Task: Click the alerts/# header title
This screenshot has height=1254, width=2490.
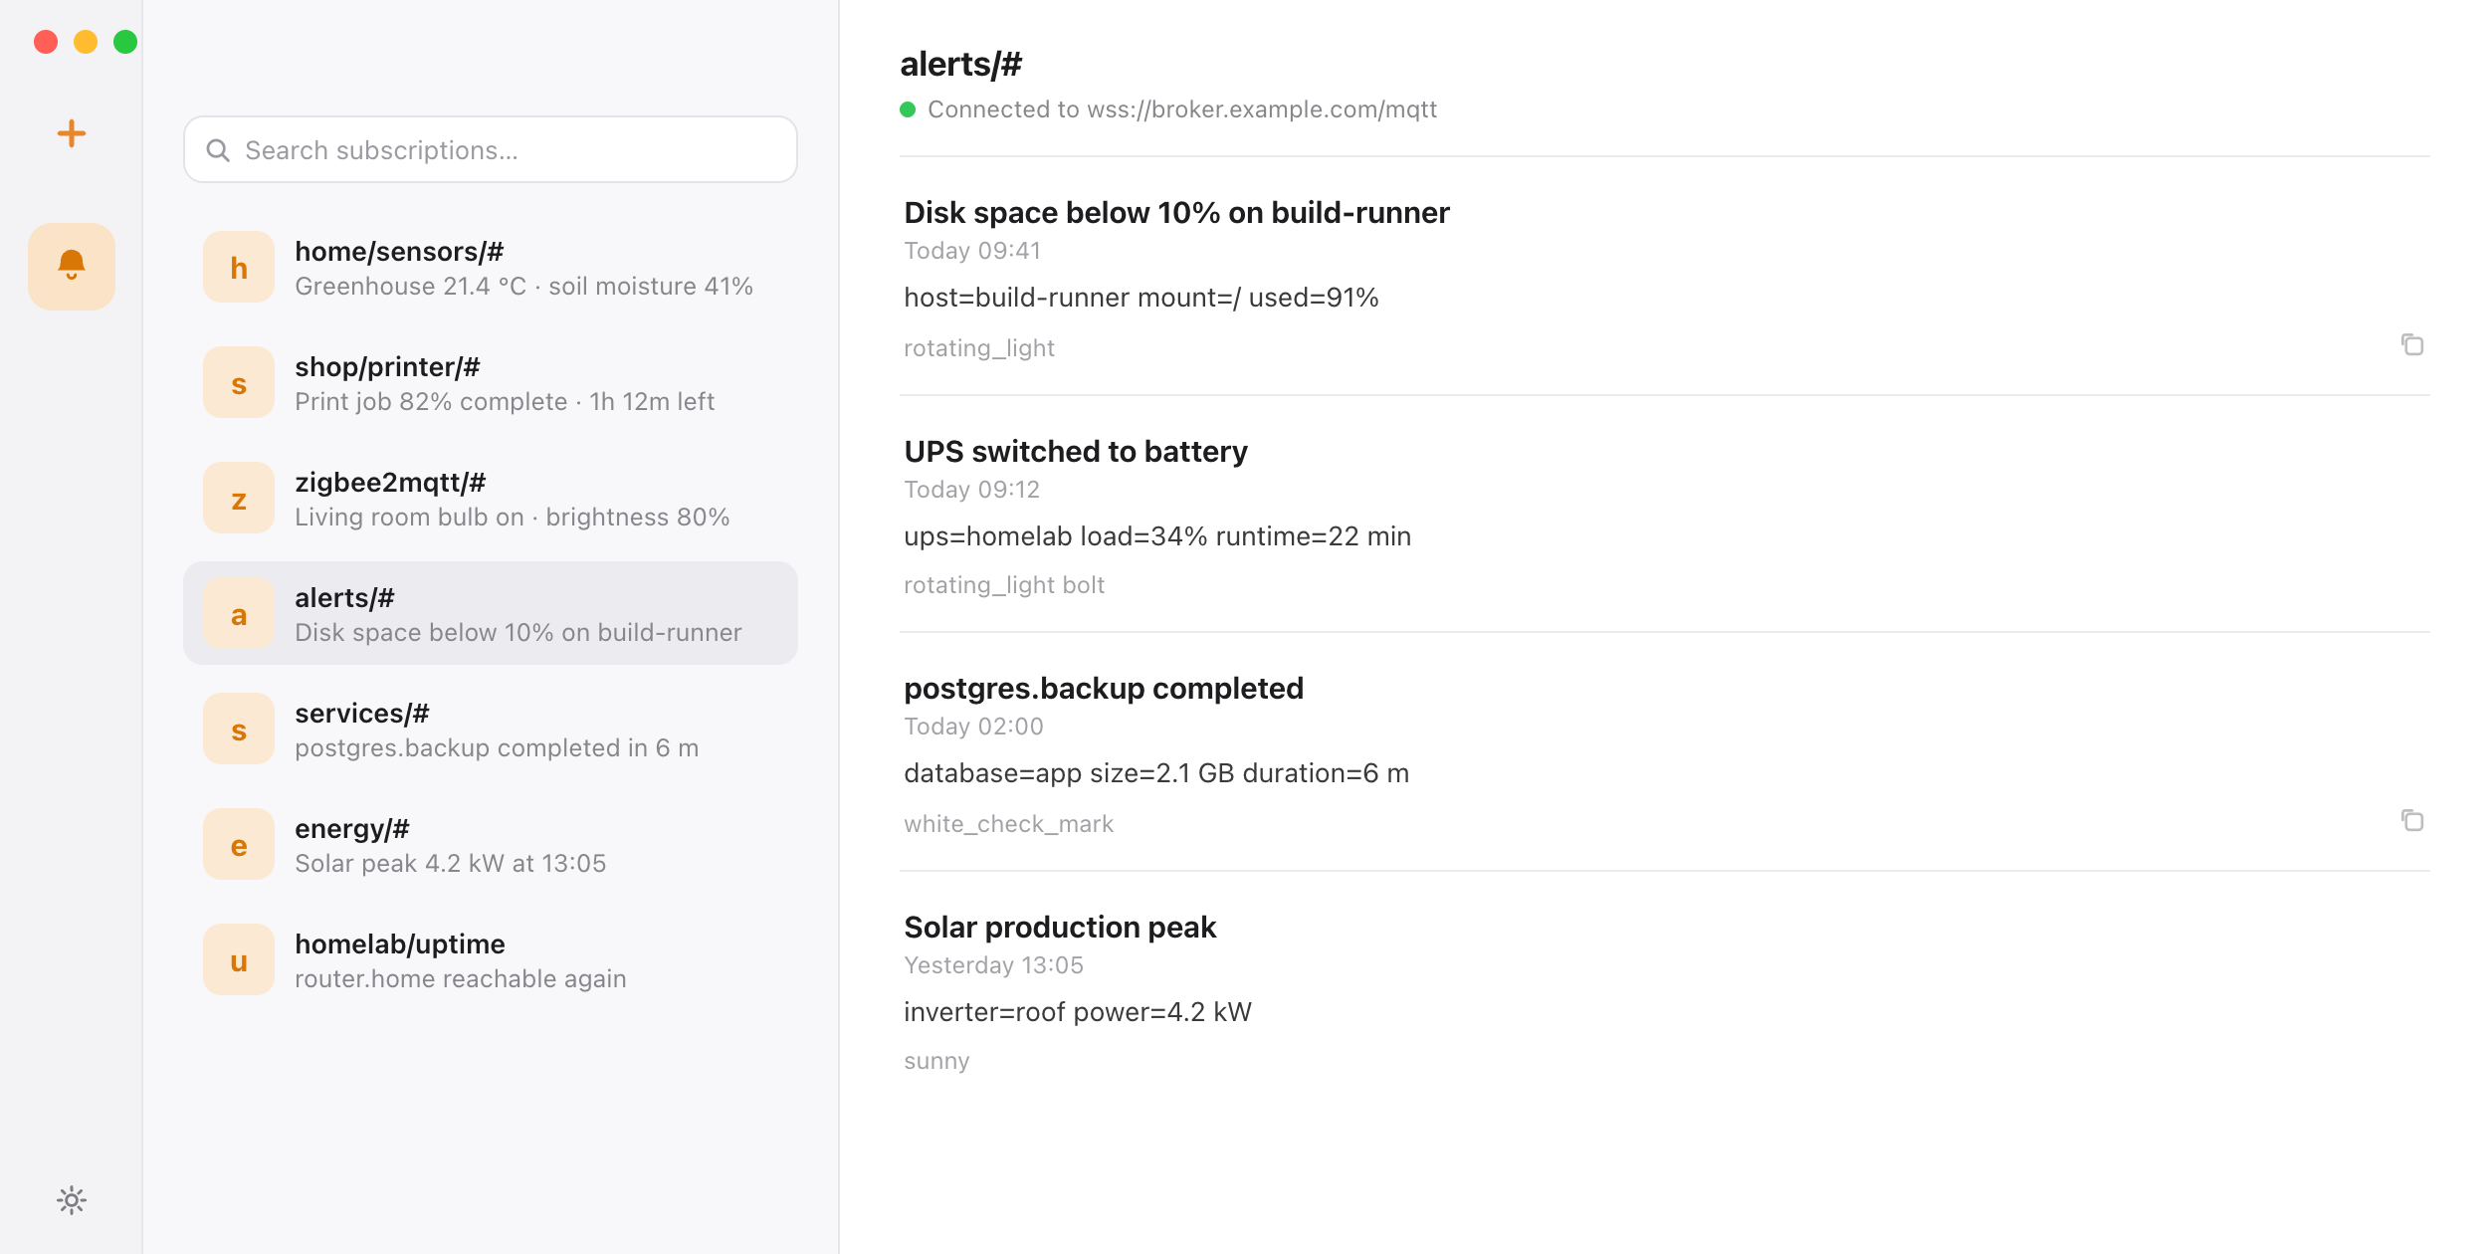Action: tap(960, 65)
